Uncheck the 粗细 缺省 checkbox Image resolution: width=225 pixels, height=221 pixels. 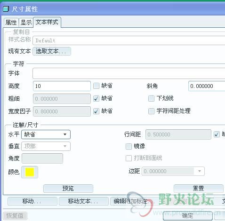(x=96, y=98)
